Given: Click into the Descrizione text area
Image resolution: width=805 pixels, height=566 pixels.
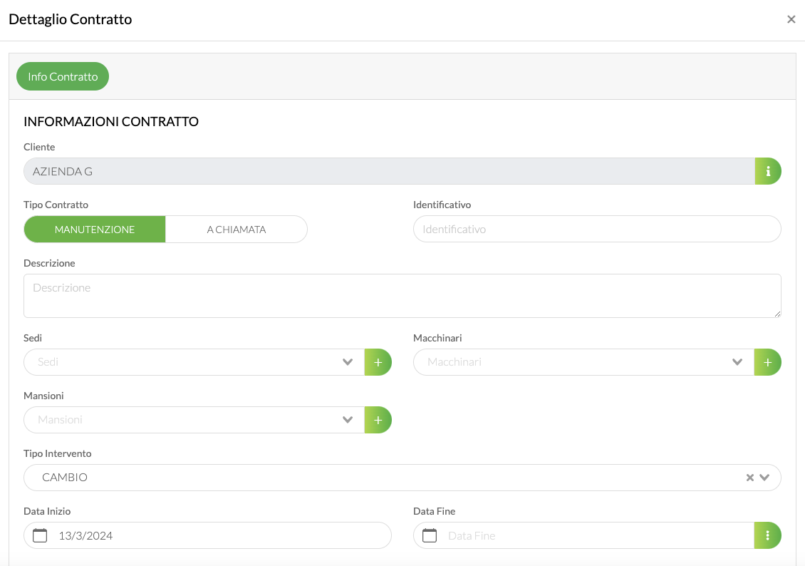Looking at the screenshot, I should pos(402,295).
